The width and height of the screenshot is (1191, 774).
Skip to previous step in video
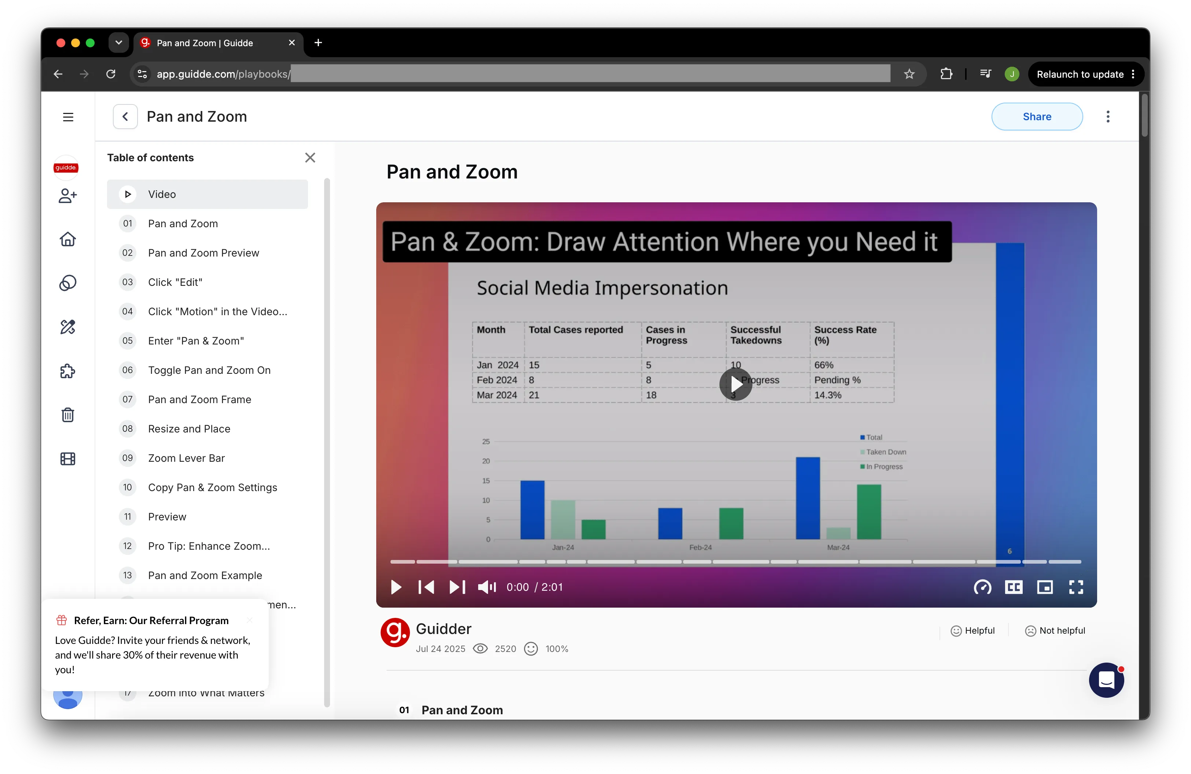(x=426, y=587)
